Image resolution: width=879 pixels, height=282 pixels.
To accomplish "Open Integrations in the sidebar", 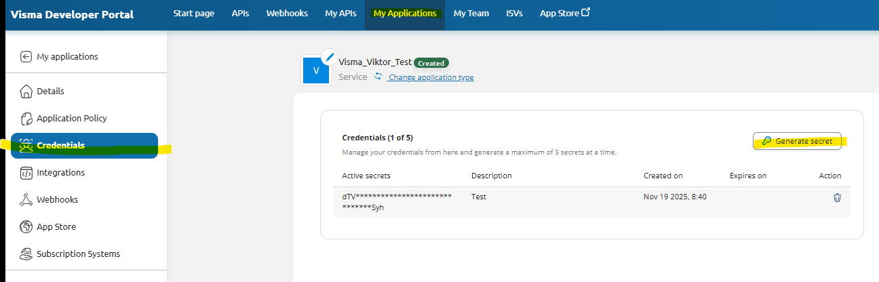I will 60,172.
